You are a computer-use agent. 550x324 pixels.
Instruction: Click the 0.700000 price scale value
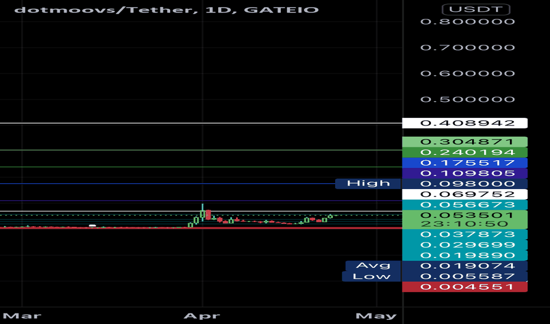467,48
